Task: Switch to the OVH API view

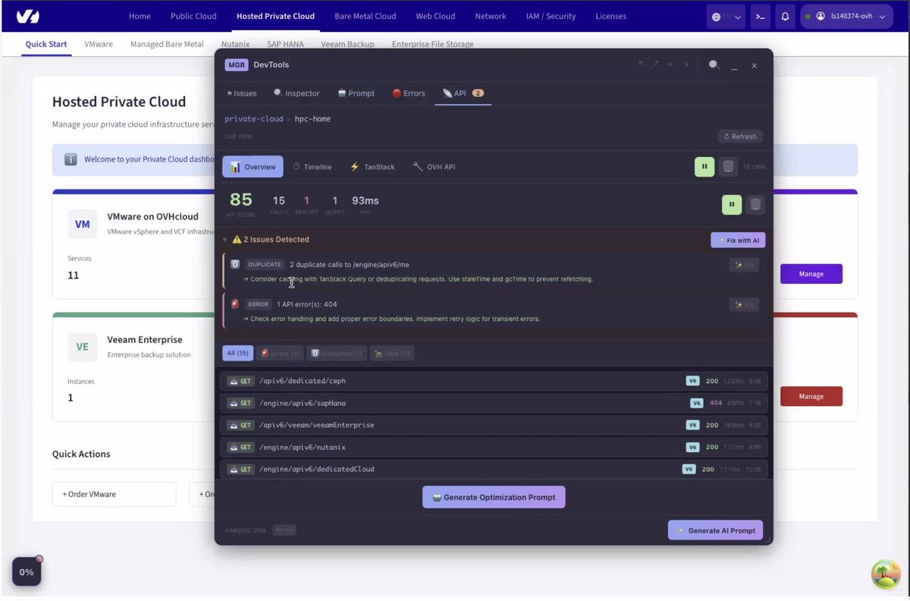Action: 434,167
